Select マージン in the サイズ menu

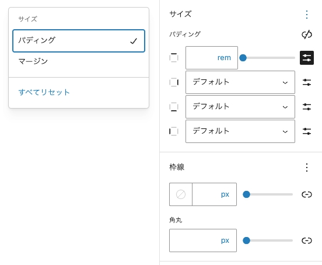79,61
